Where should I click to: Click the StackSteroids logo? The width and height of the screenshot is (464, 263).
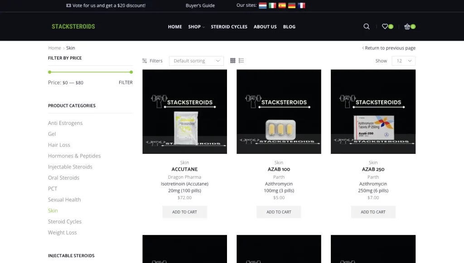coord(73,27)
